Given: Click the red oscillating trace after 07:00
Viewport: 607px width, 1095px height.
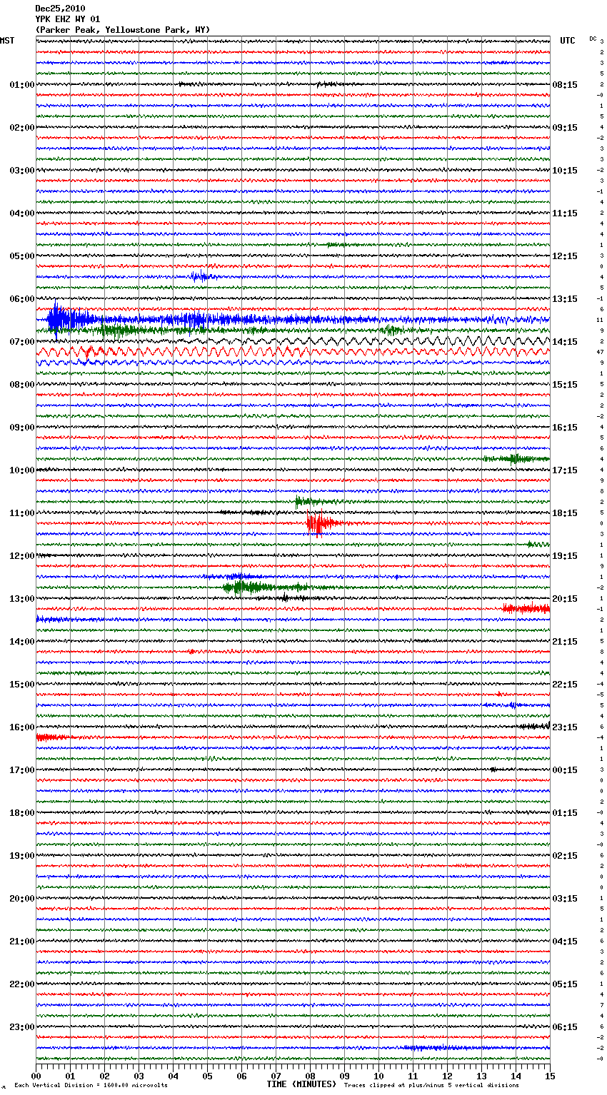Looking at the screenshot, I should coord(293,352).
